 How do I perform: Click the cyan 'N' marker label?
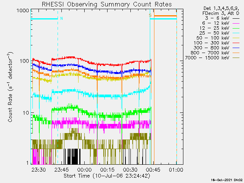(x=61, y=19)
